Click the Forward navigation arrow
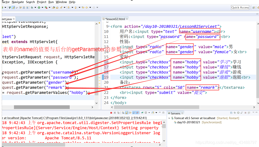Viewport: 259px width, 147px height. 94,7
